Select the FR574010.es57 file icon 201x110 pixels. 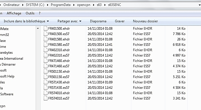pos(45,98)
